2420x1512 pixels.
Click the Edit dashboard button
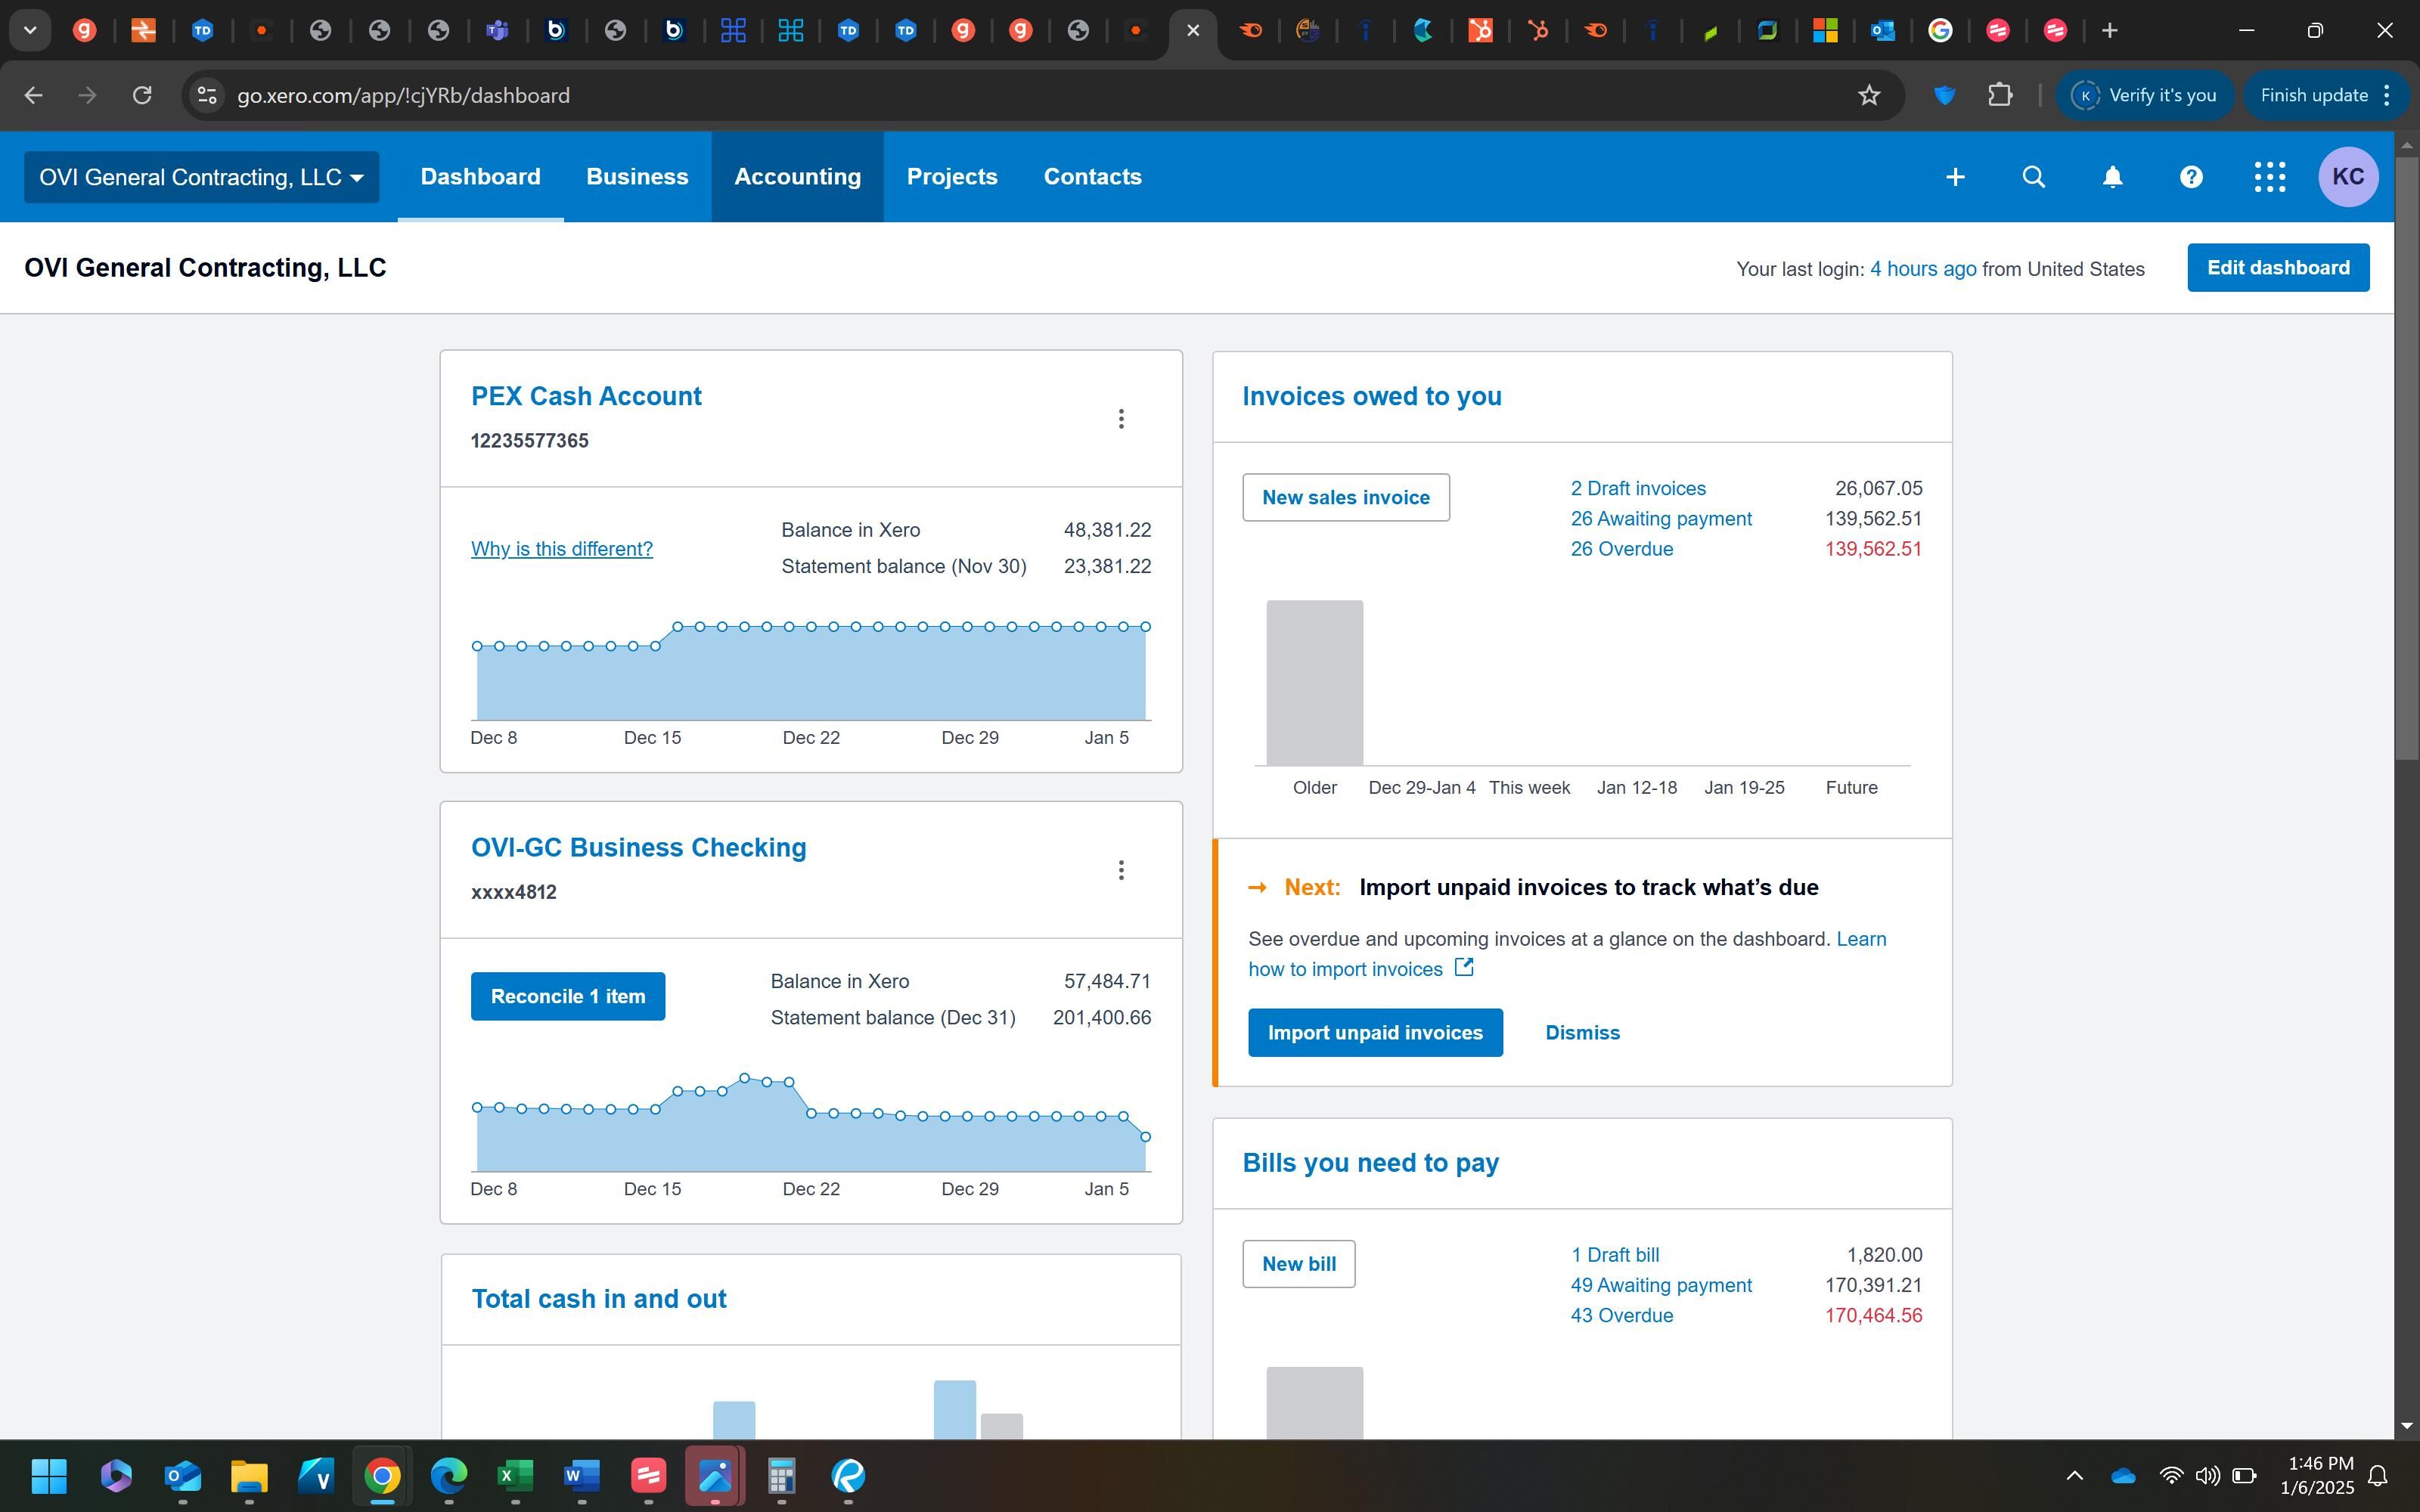coord(2278,268)
